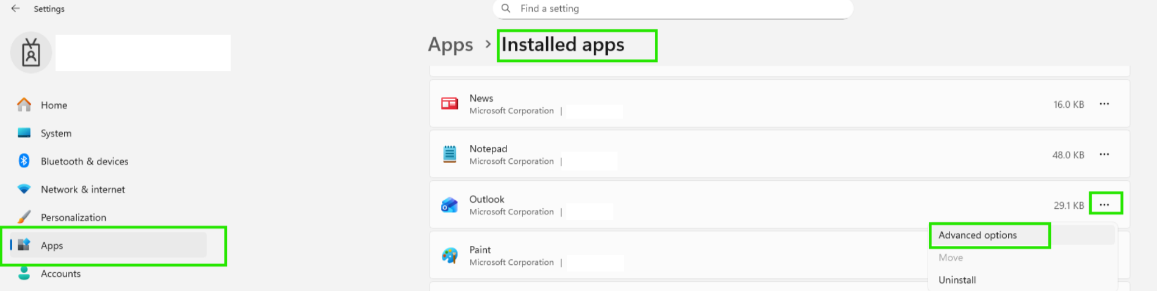Screen dimensions: 1157x291
Task: Click Microsoft Corporation under News
Action: click(511, 111)
